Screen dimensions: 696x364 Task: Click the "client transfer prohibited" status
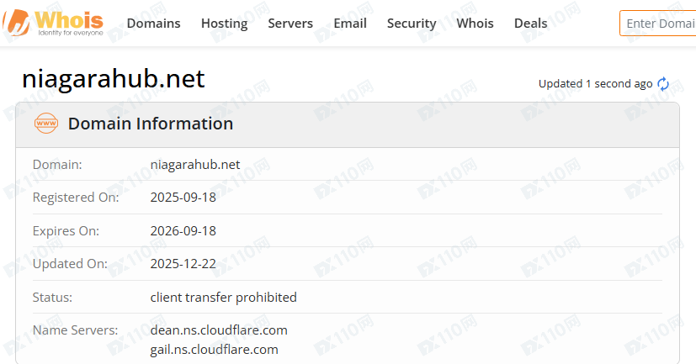pos(223,297)
